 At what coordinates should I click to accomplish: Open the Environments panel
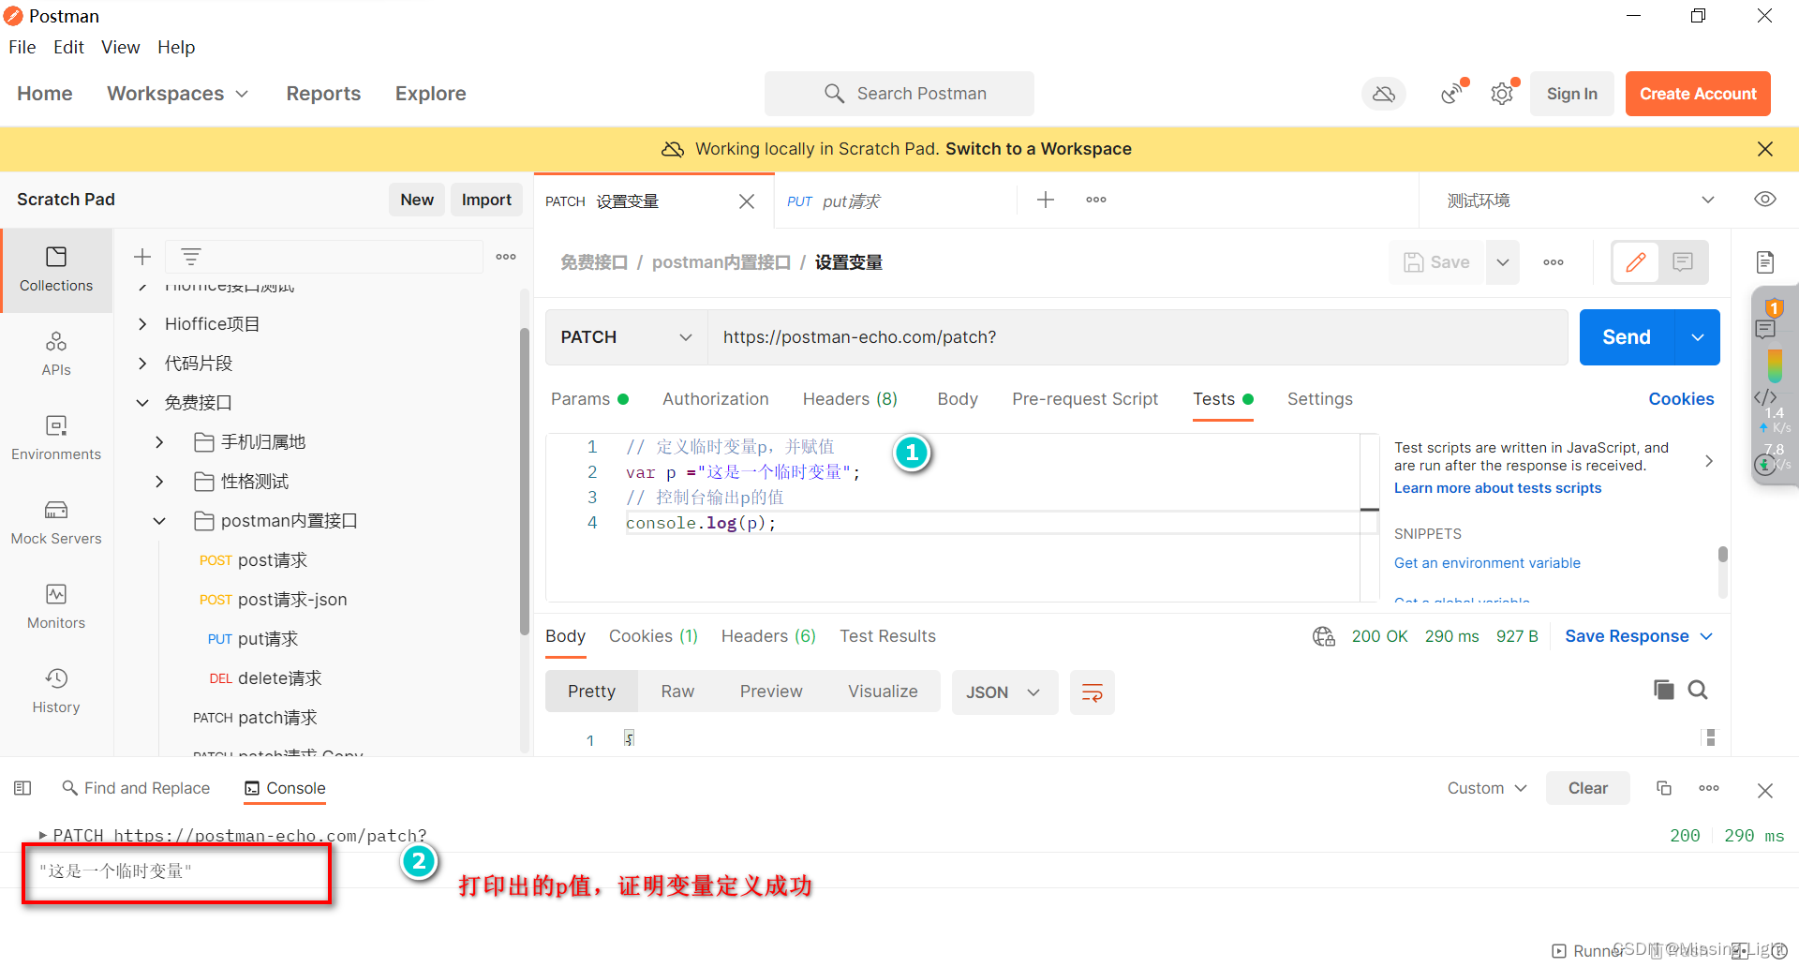click(56, 438)
